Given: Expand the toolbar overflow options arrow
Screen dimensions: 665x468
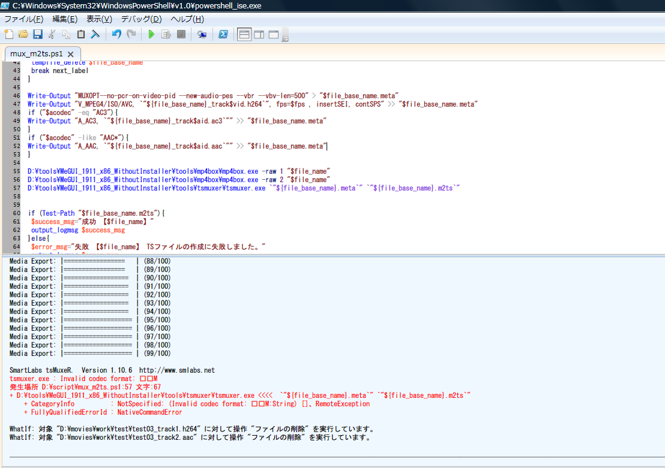Looking at the screenshot, I should click(x=286, y=38).
